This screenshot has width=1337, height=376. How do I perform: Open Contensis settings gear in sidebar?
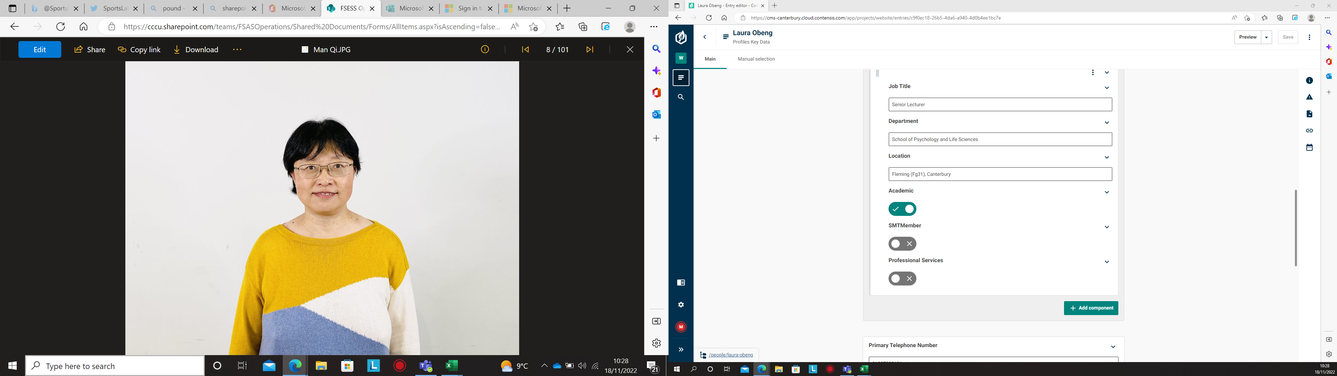681,305
